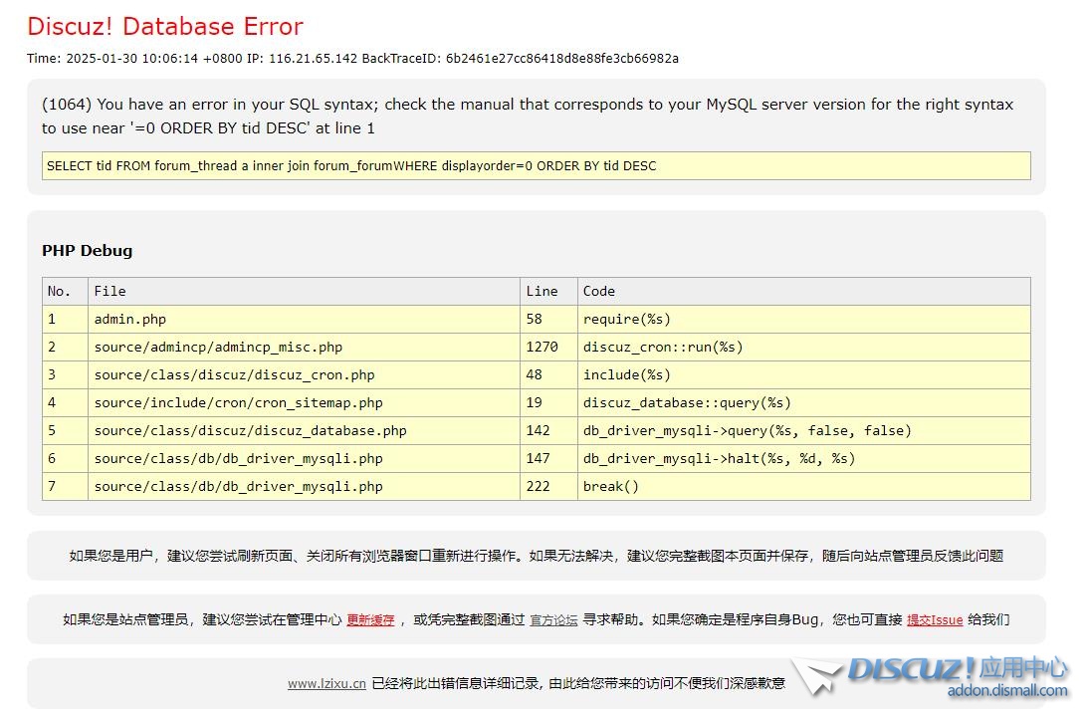1086x716 pixels.
Task: Follow the 官方论坛 link
Action: pyautogui.click(x=553, y=619)
